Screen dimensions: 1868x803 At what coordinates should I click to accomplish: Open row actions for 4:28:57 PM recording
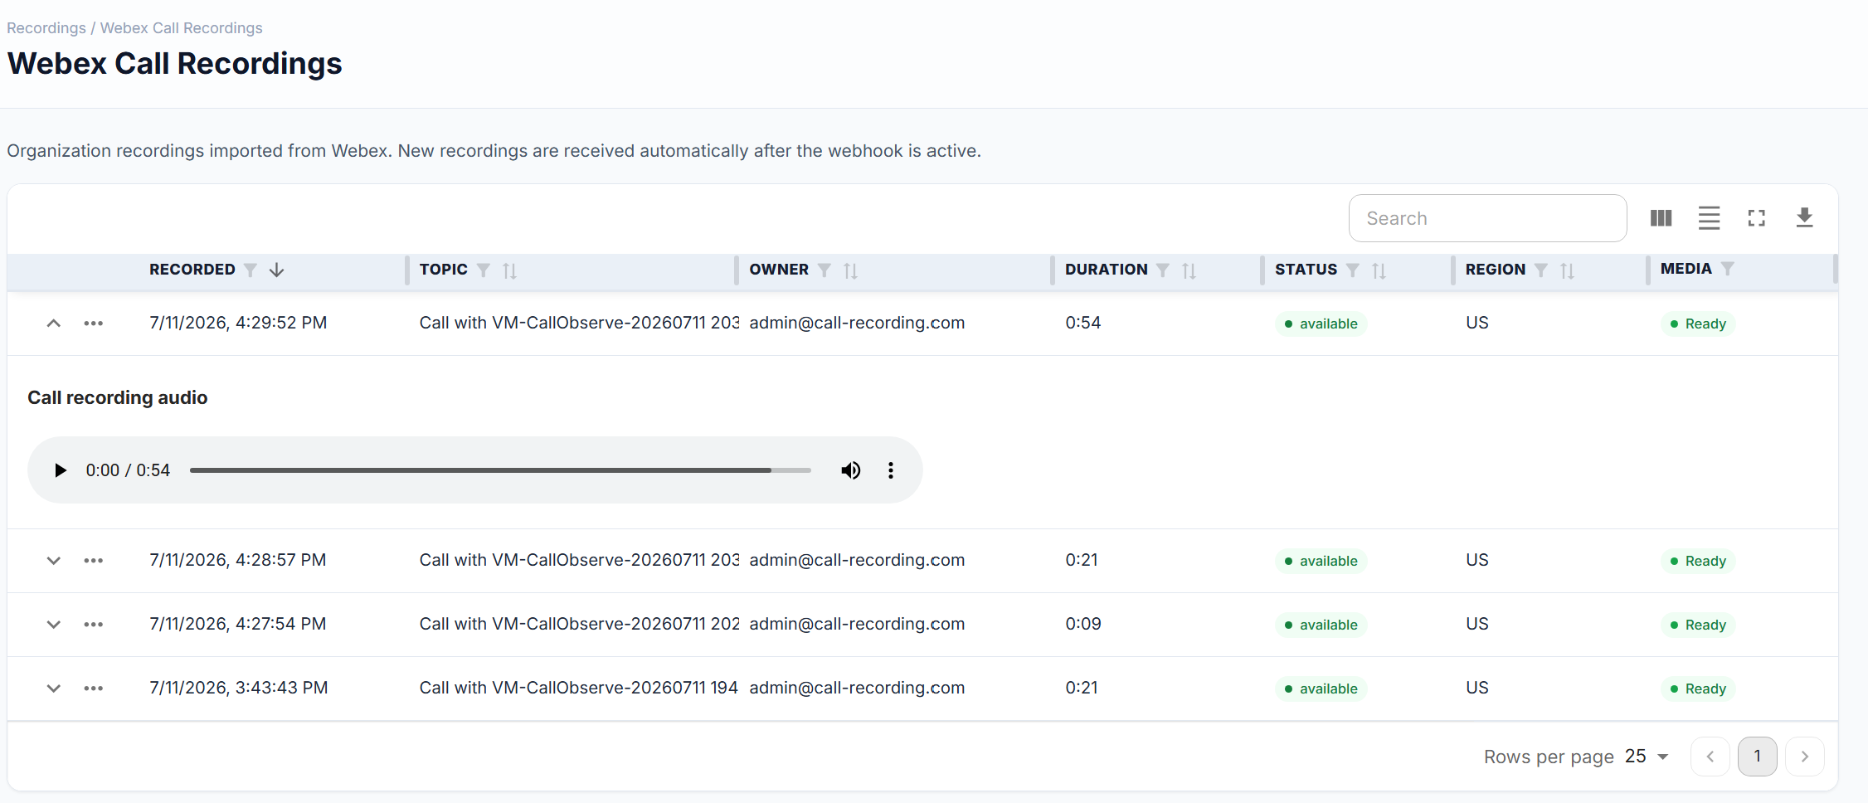pos(94,561)
